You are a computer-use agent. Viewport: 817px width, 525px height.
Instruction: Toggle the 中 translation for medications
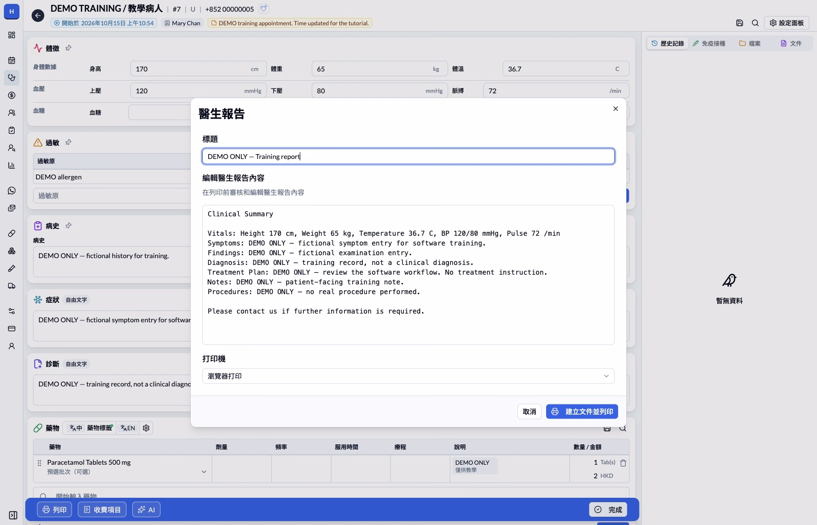[76, 428]
